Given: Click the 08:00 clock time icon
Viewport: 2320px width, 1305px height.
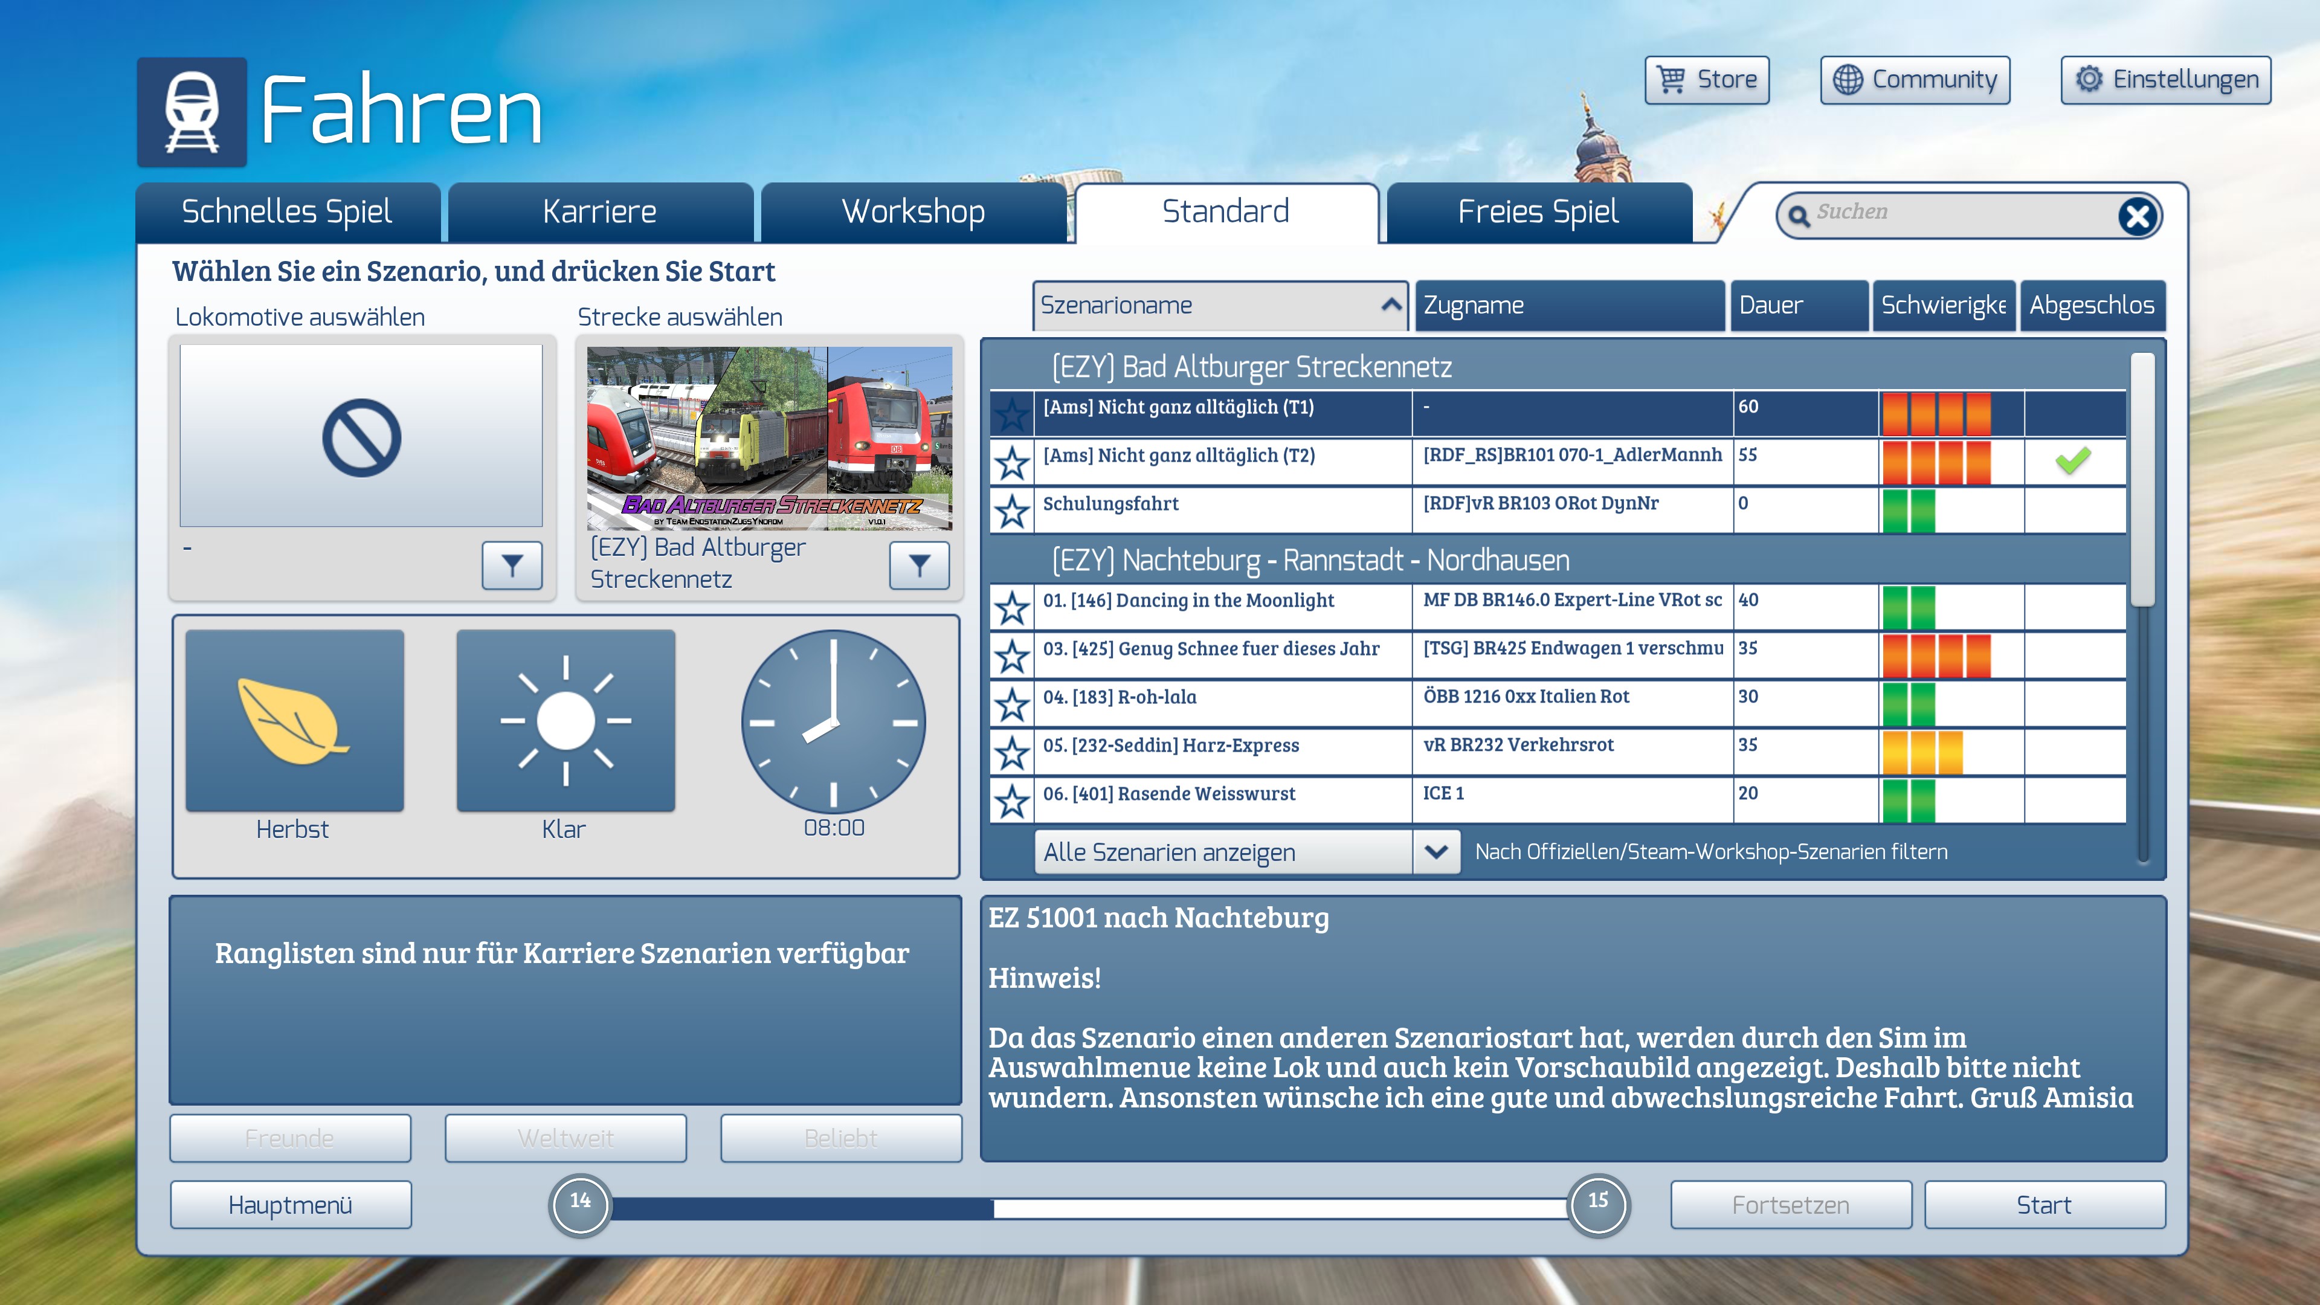Looking at the screenshot, I should click(x=833, y=723).
